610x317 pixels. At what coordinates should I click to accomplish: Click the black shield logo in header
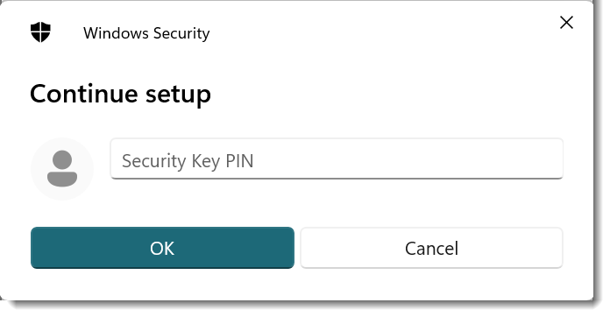[40, 32]
